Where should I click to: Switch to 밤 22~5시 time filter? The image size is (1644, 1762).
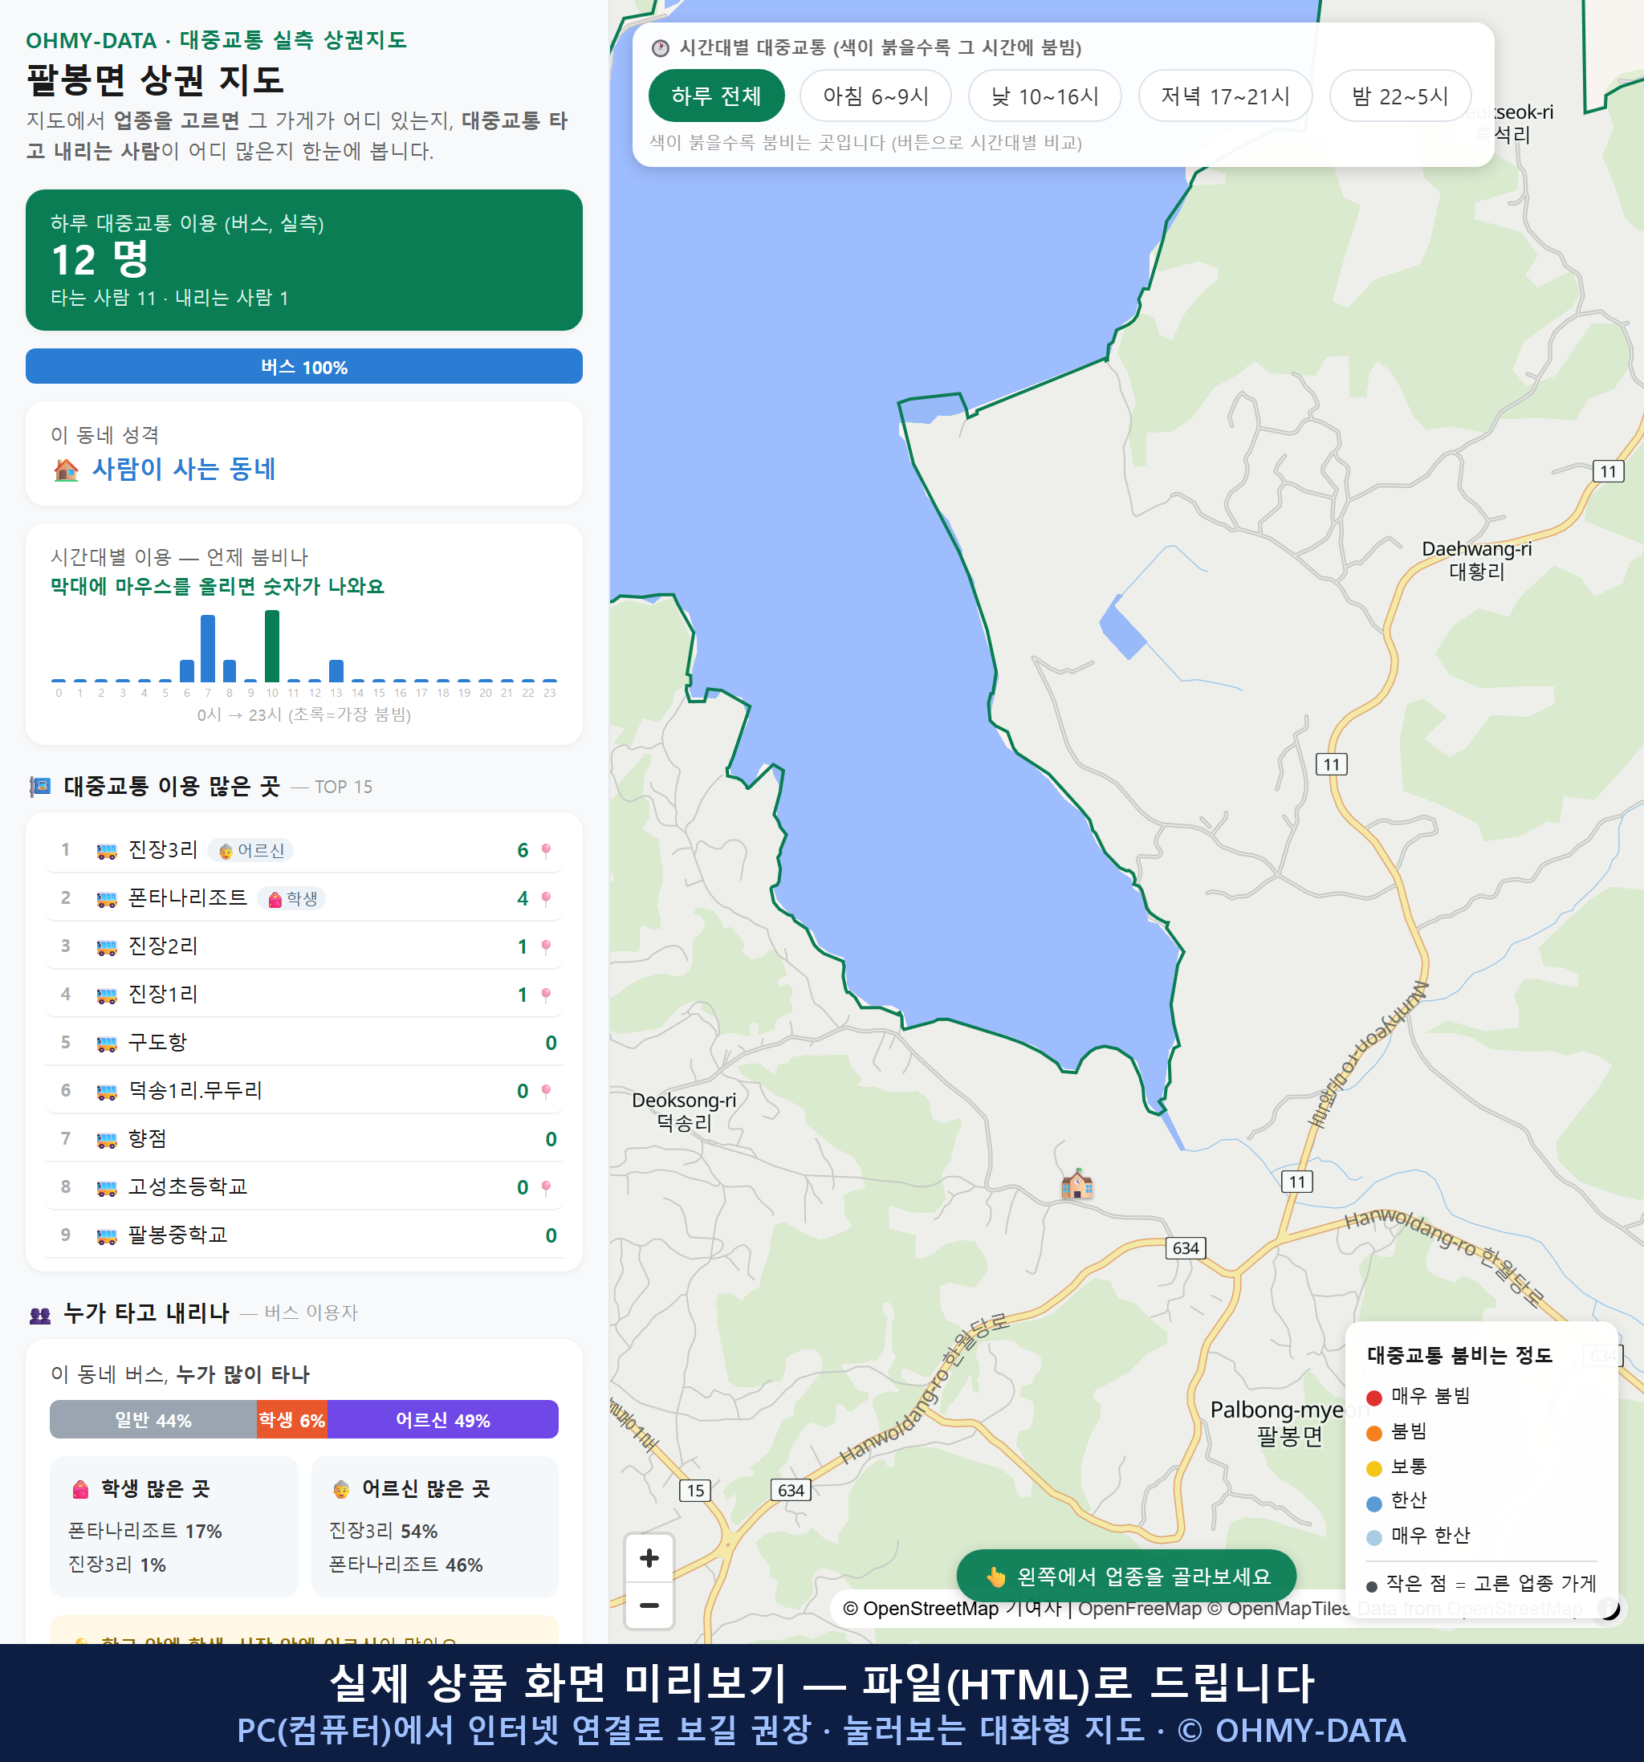click(x=1399, y=96)
